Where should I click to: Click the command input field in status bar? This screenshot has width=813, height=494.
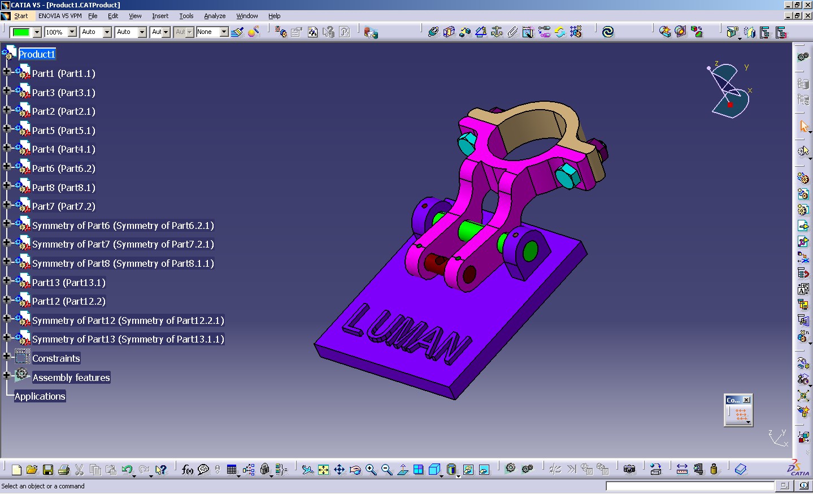[x=689, y=486]
